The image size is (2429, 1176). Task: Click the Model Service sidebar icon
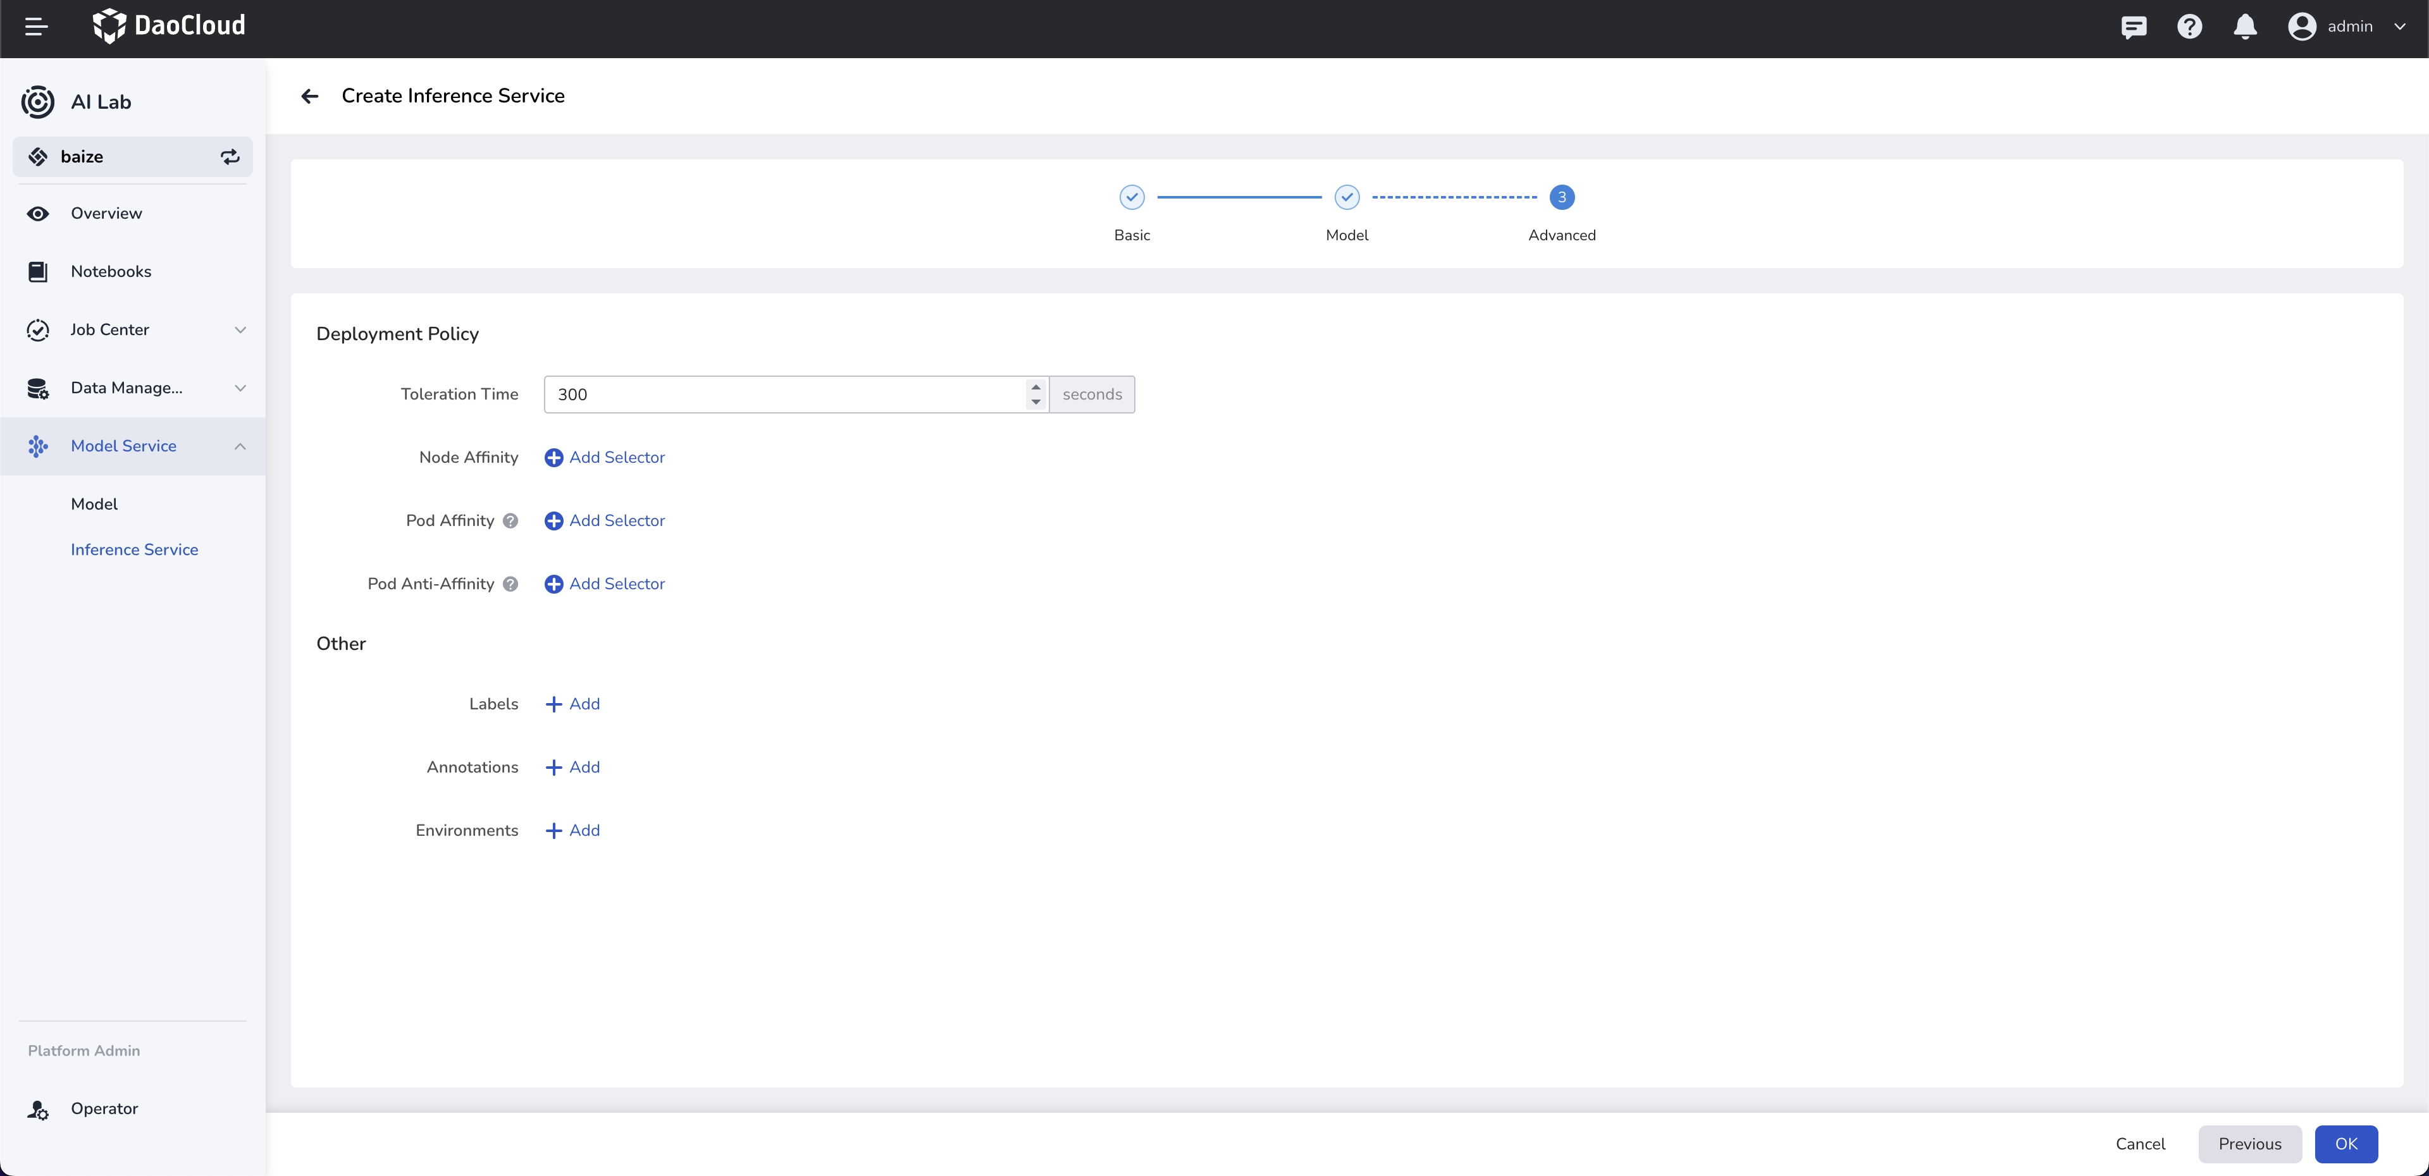pyautogui.click(x=39, y=446)
